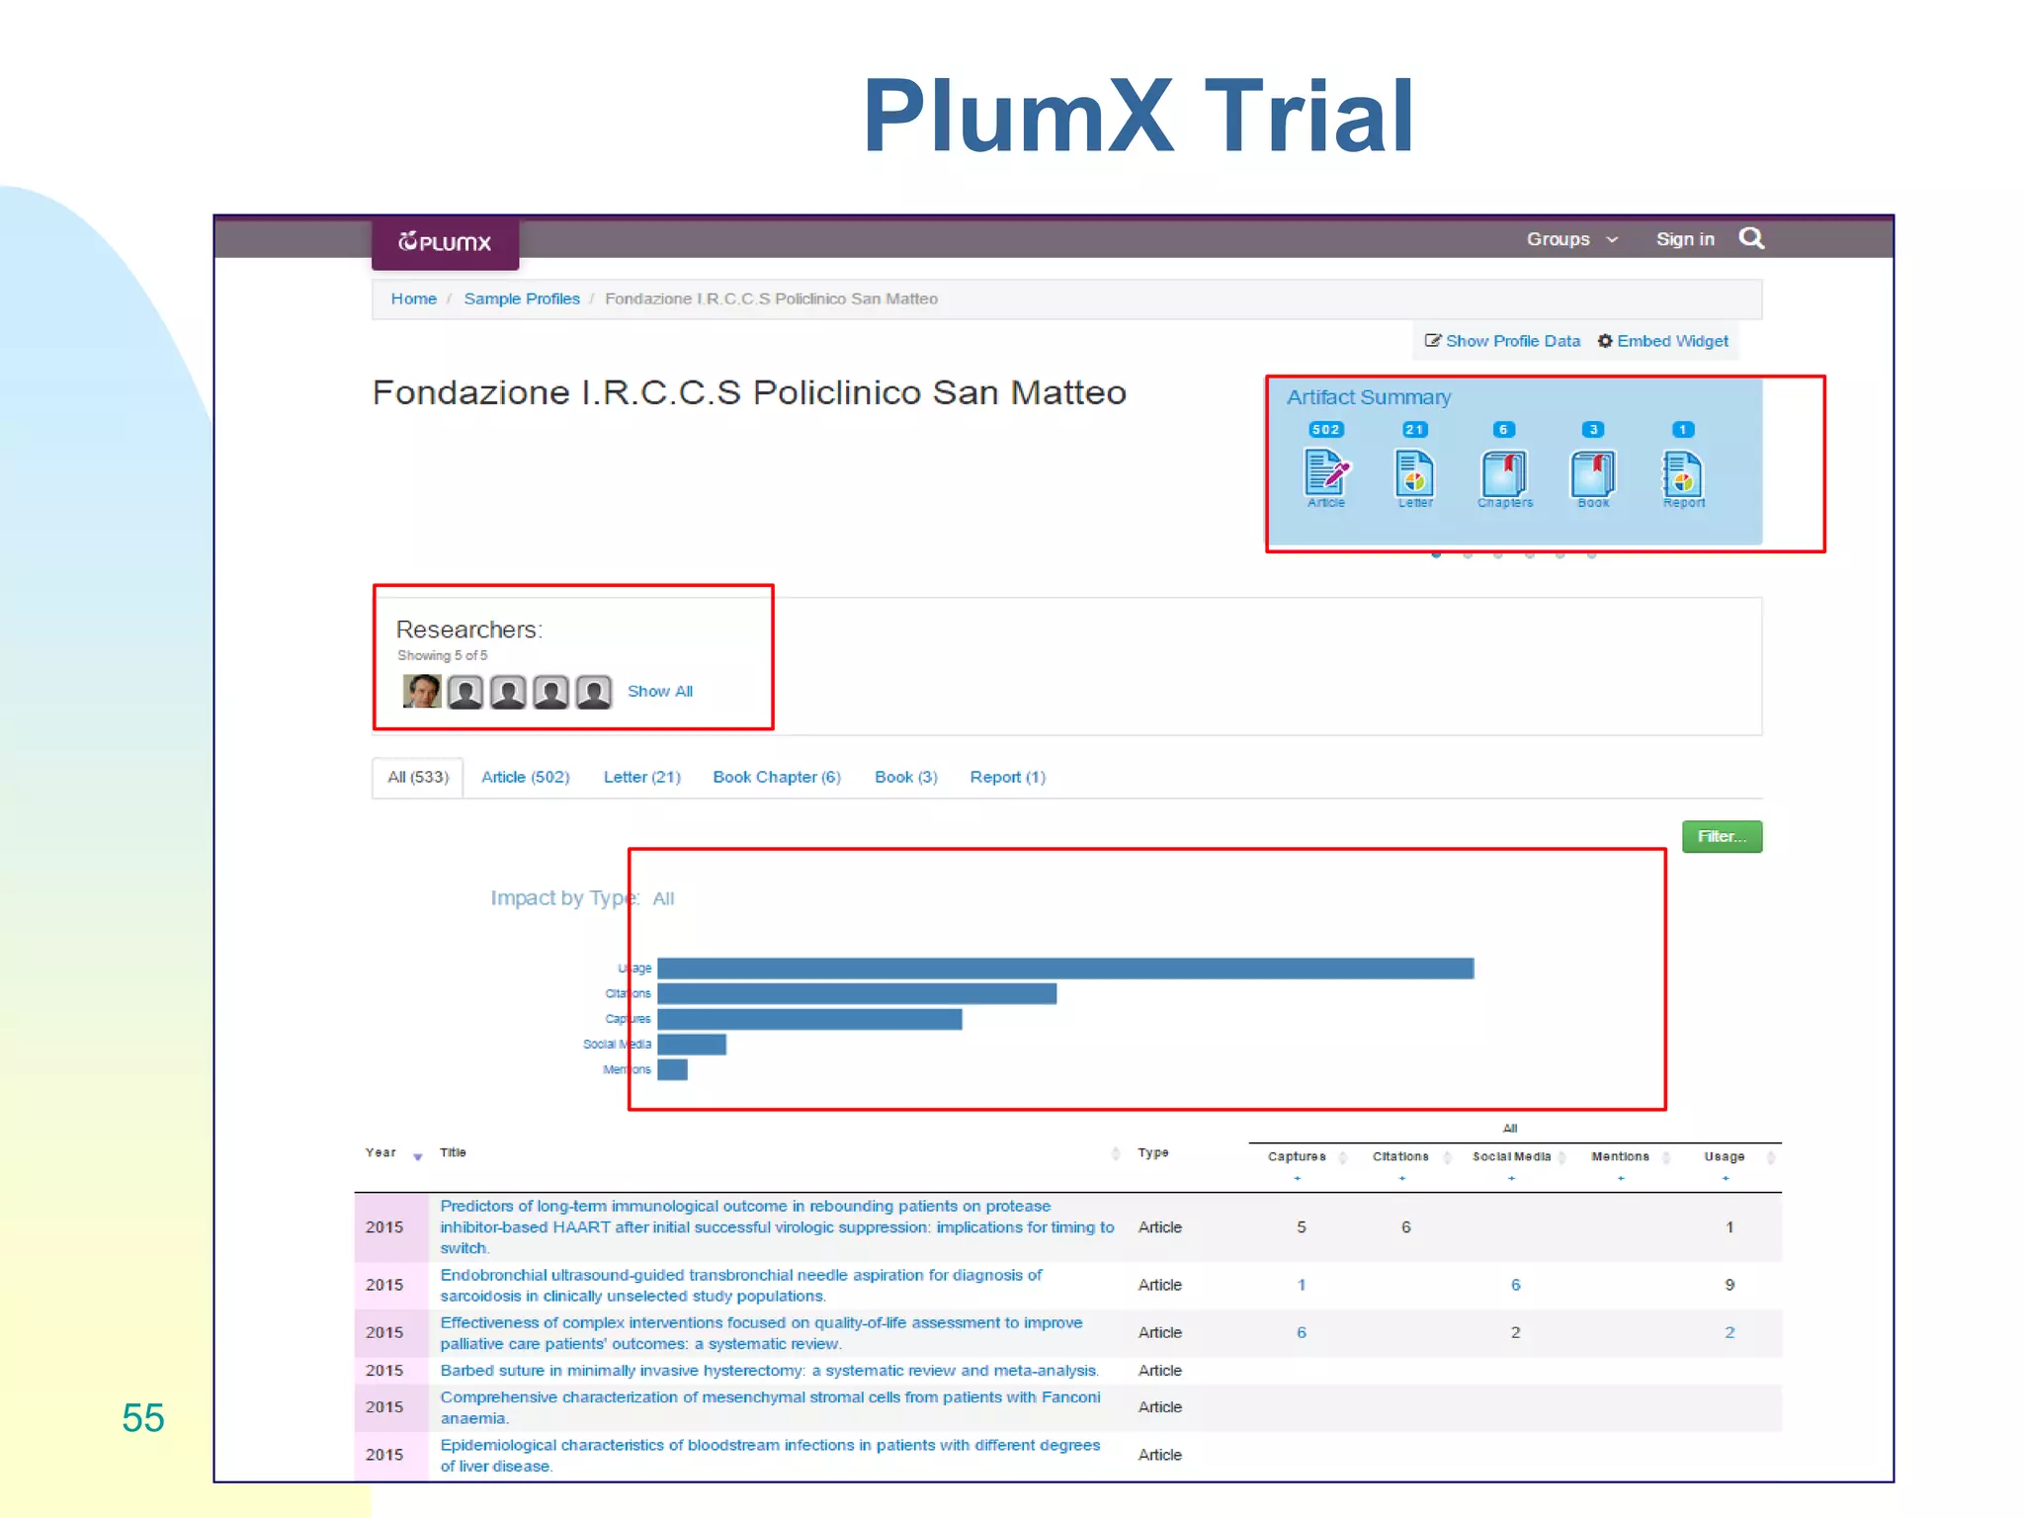The width and height of the screenshot is (2024, 1518).
Task: Open the Article artifact icon
Action: point(1326,472)
